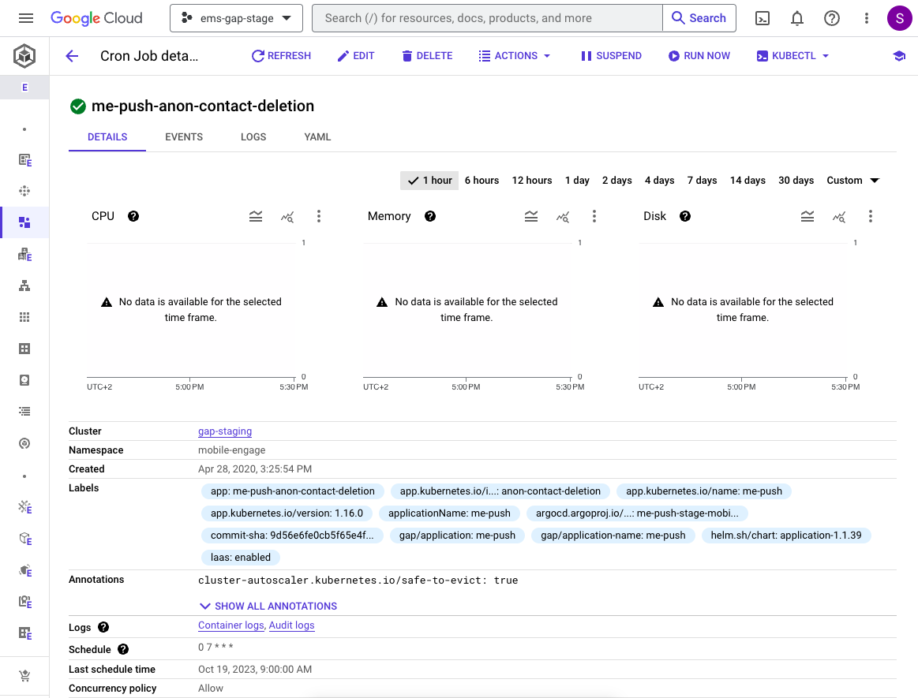
Task: Open the Cloud Shell terminal icon
Action: coord(762,17)
